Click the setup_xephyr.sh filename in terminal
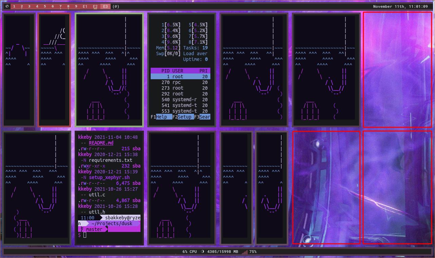This screenshot has width=435, height=258. click(109, 177)
